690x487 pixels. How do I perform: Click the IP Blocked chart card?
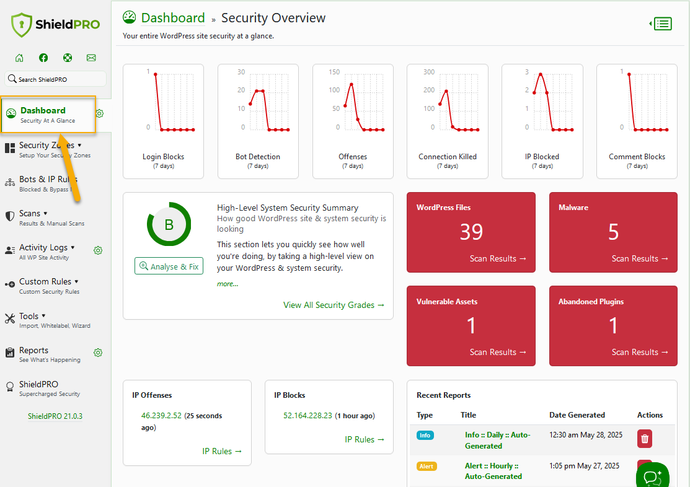point(542,121)
